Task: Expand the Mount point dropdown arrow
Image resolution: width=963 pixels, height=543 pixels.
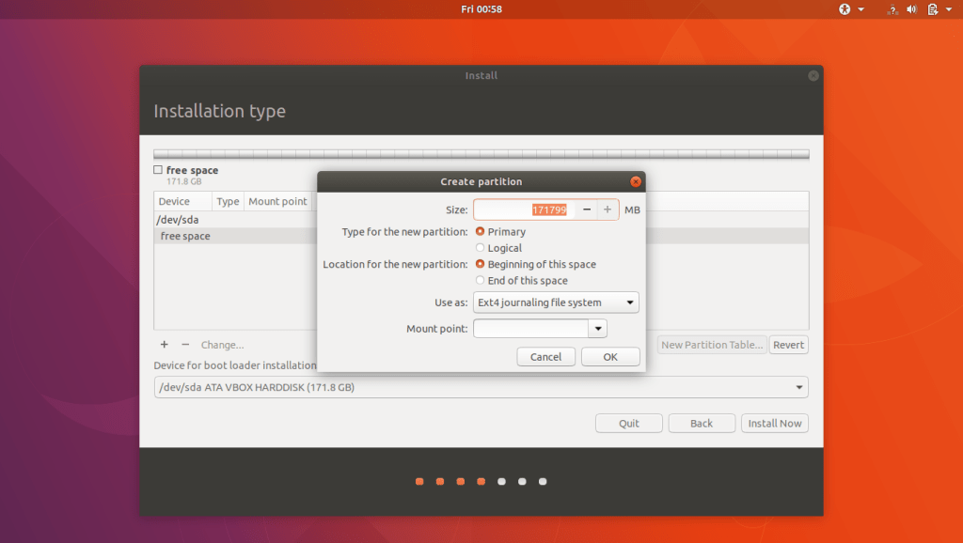Action: [597, 329]
